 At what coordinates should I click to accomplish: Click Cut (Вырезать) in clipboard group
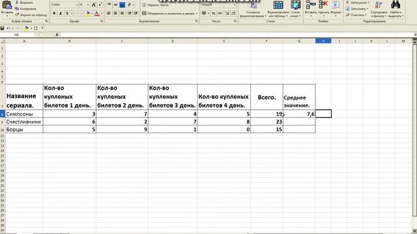pos(25,3)
